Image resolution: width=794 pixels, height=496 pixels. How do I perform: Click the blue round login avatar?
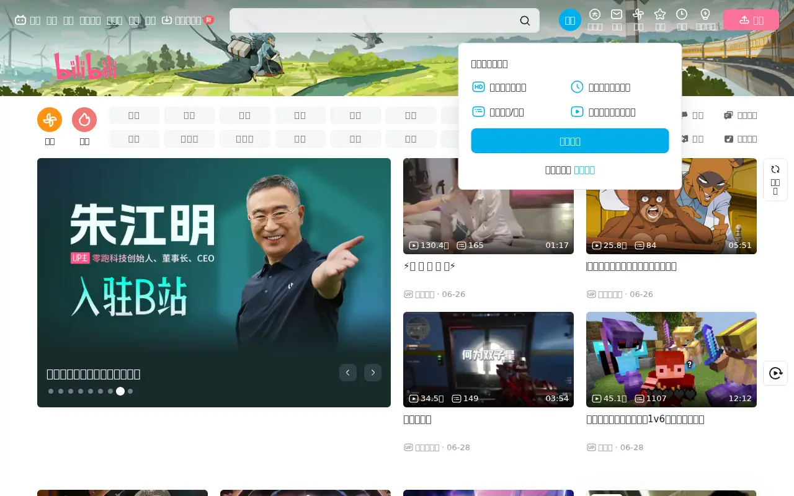[x=570, y=20]
